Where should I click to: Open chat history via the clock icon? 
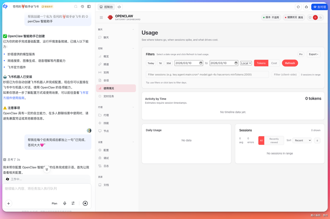(x=82, y=6)
